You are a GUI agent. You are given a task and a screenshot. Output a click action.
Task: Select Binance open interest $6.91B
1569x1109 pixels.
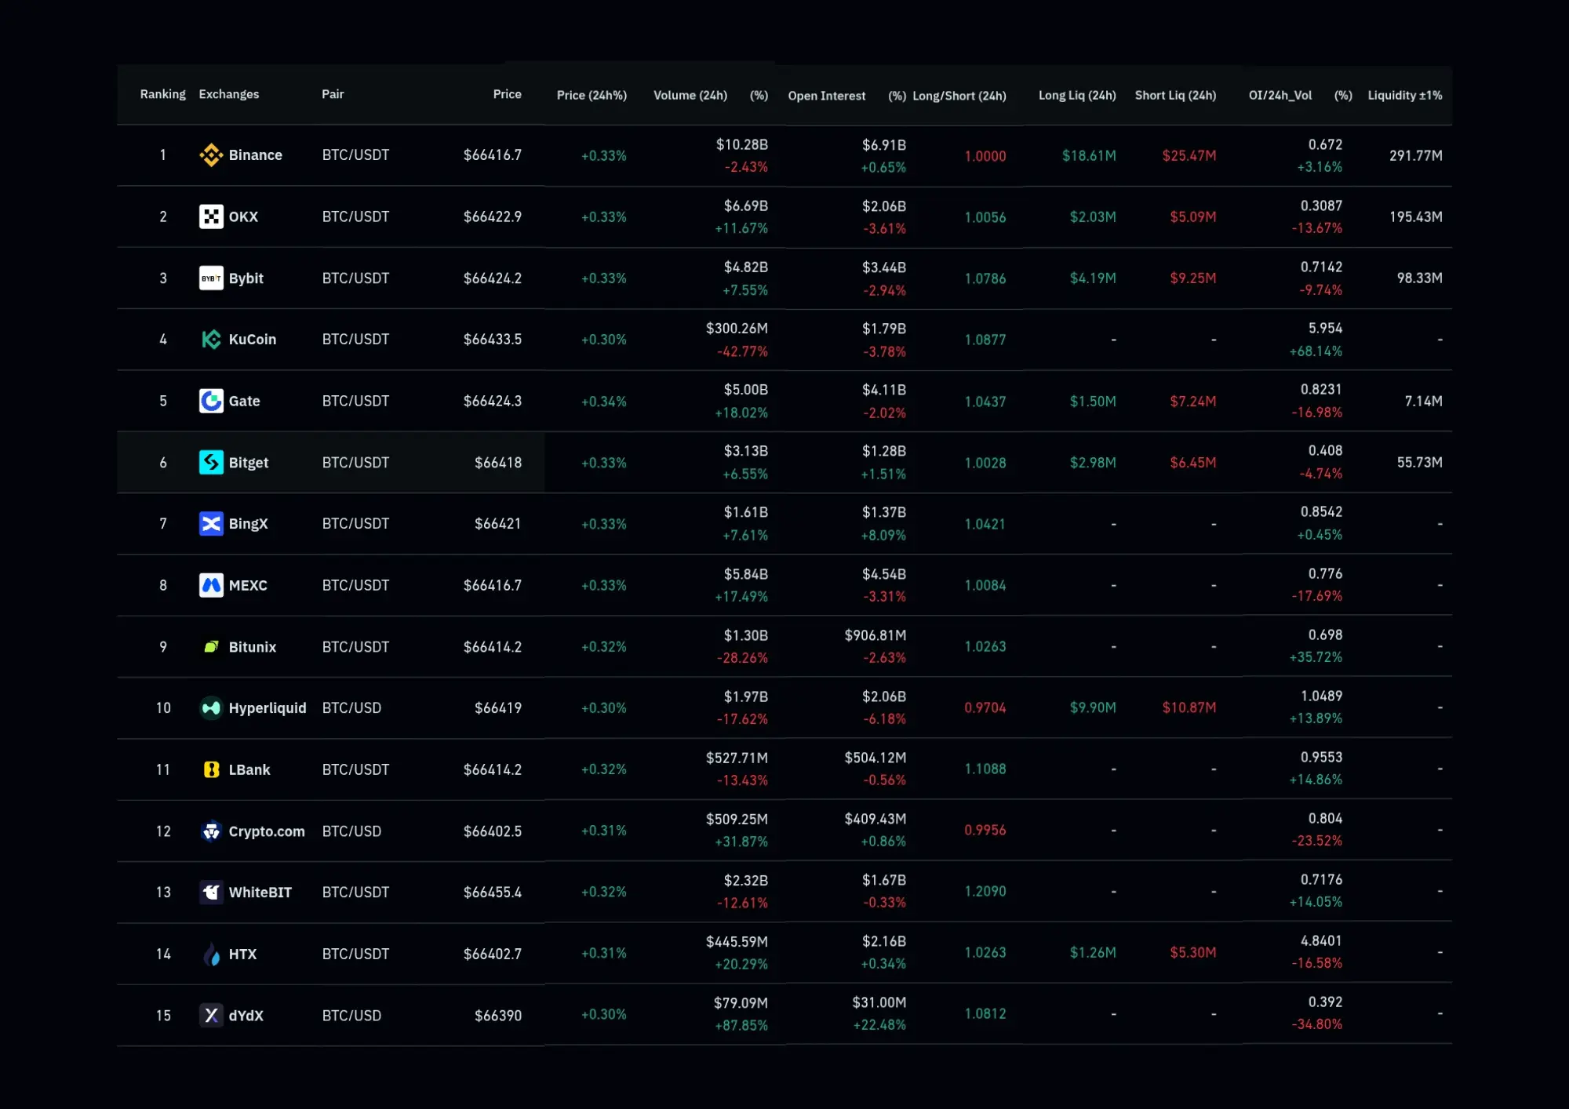click(x=884, y=145)
